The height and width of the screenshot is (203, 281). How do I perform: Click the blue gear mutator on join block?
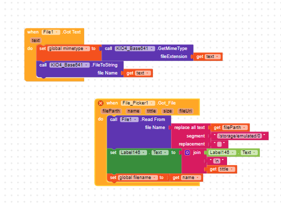coord(187,152)
